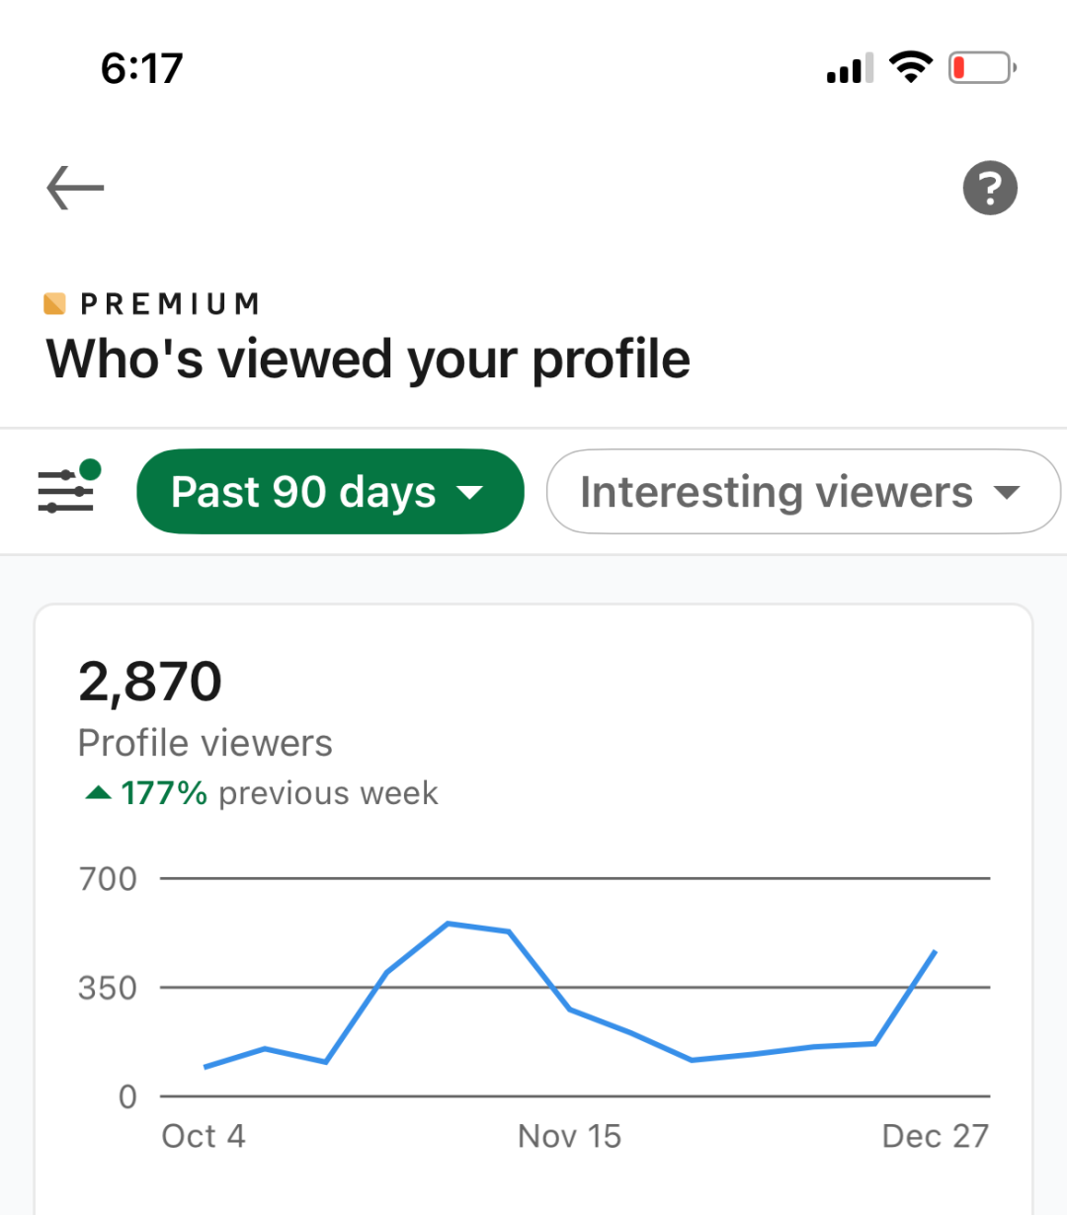Tap the green 177% increase arrow
The image size is (1067, 1215).
(98, 792)
